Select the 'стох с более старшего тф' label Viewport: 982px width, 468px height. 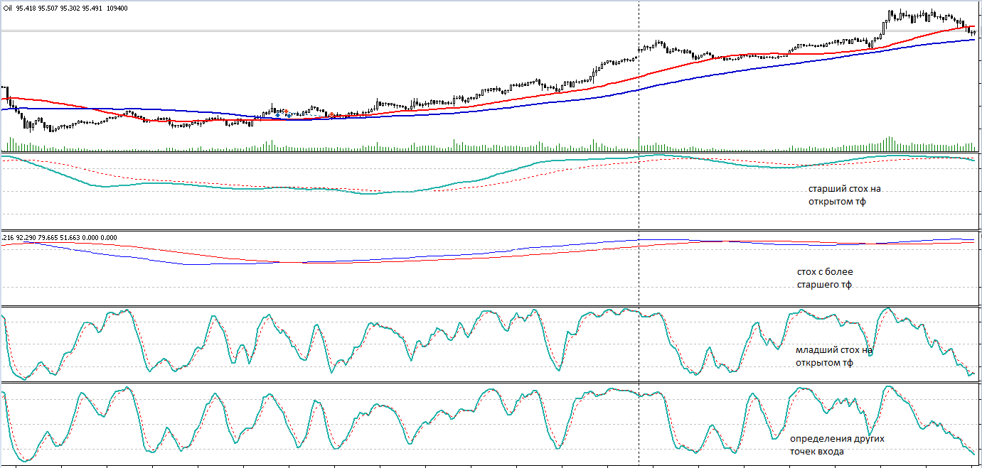[825, 278]
